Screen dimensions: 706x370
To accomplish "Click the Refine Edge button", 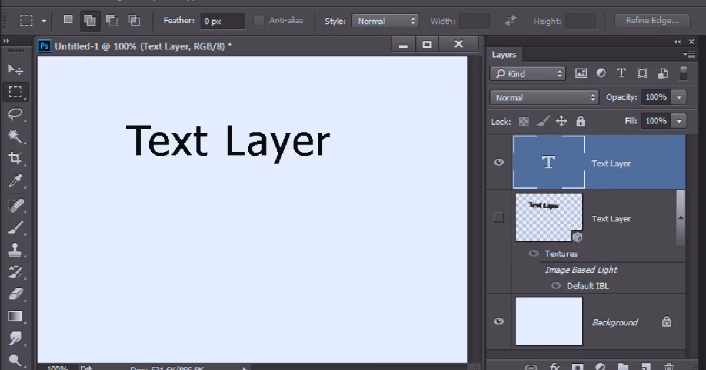I will pyautogui.click(x=652, y=20).
